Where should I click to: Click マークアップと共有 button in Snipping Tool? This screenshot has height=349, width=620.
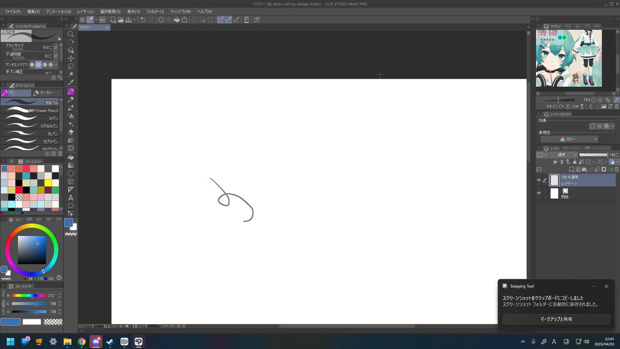point(556,320)
